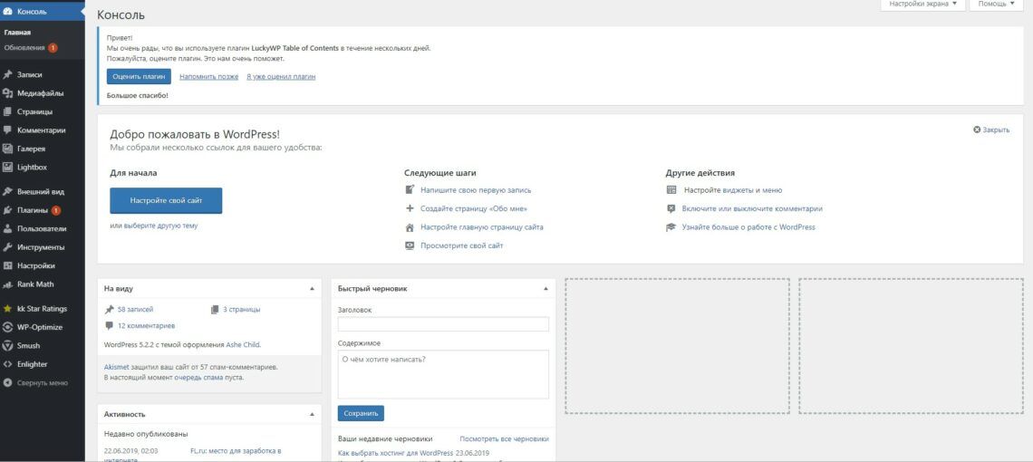1033x462 pixels.
Task: Click Я уже оценил плагин link
Action: pyautogui.click(x=281, y=76)
